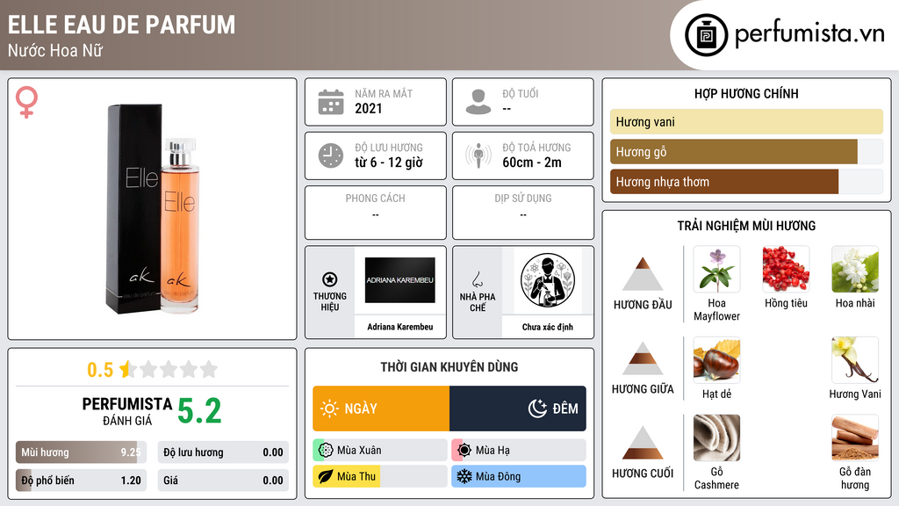
Task: Click the person silhouette icon for Độ tuổi
Action: 478,102
